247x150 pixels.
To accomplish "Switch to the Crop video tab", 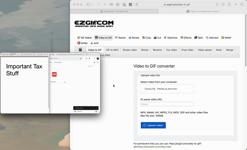I will (187, 50).
